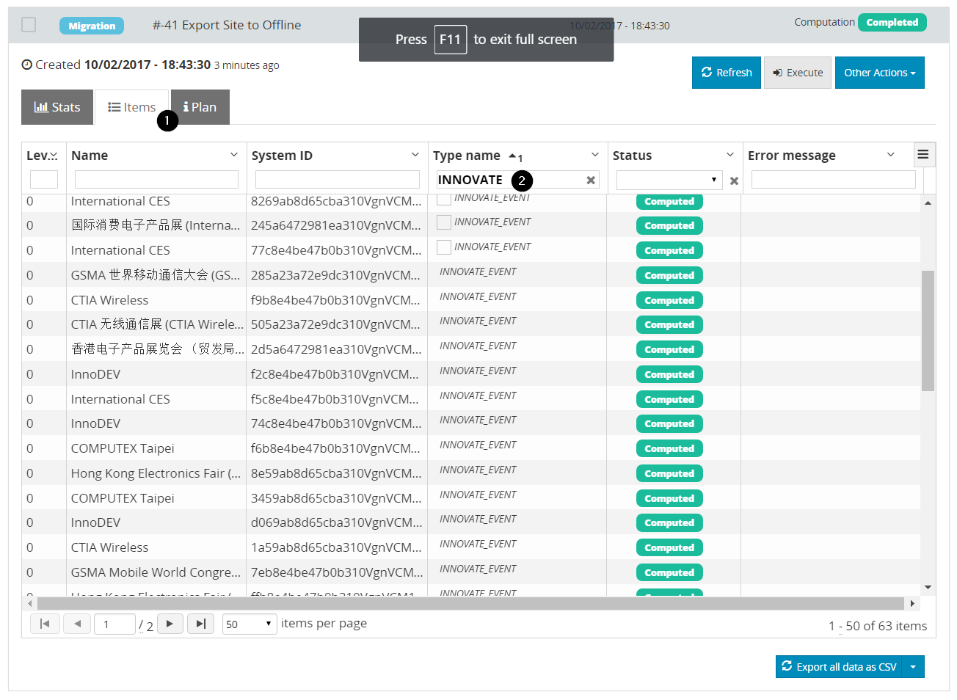Click the Name filter input field
957x700 pixels.
(x=156, y=180)
